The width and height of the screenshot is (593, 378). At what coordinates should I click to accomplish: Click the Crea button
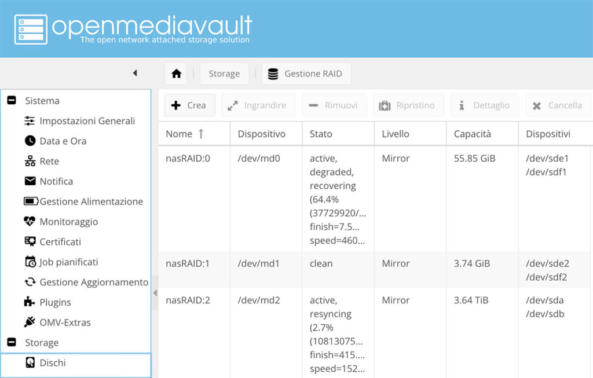point(189,105)
